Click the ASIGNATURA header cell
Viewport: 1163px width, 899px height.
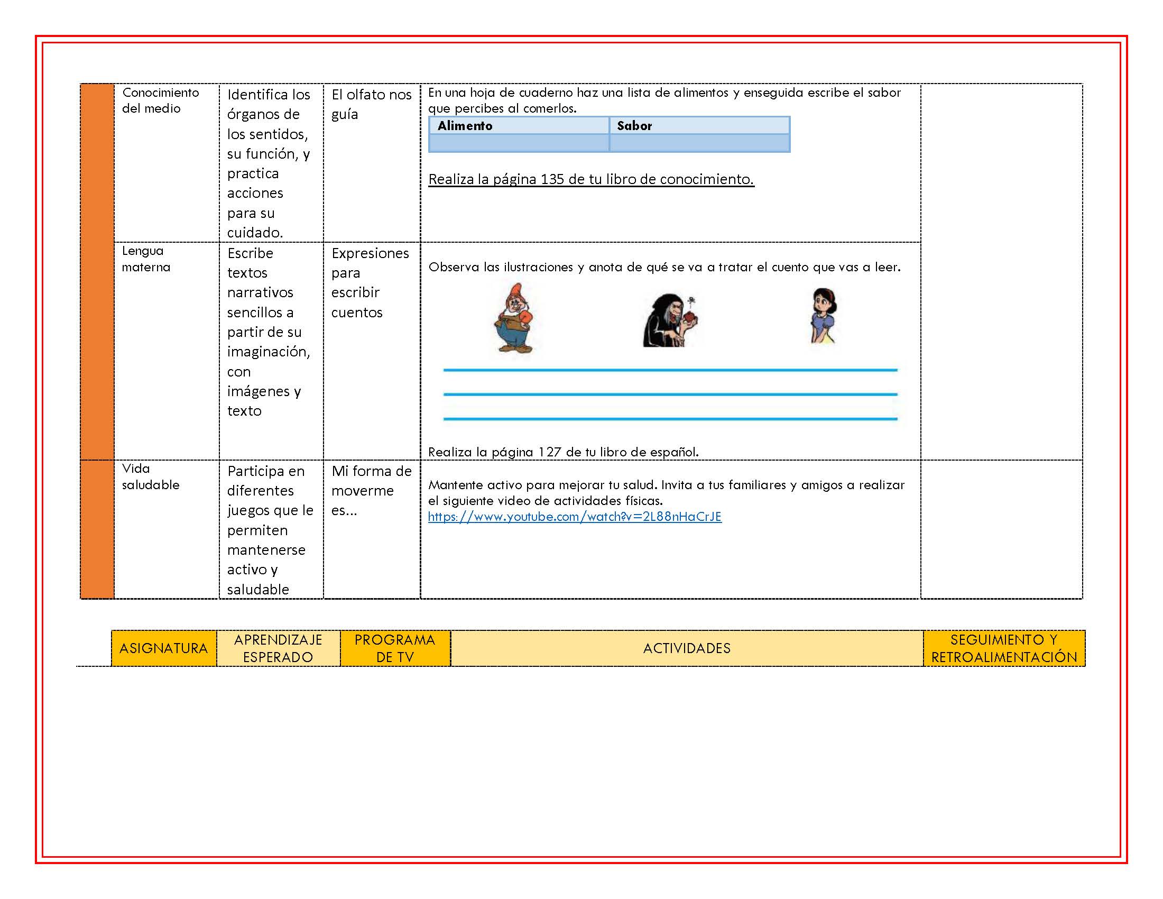point(163,648)
